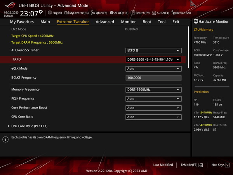Open the eCLK Mode dropdown

153,69
